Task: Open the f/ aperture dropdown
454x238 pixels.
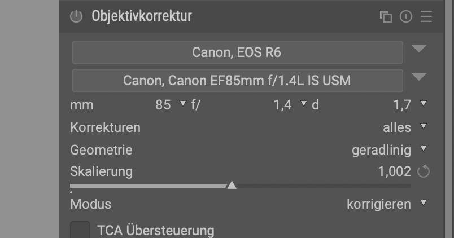Action: coord(303,104)
